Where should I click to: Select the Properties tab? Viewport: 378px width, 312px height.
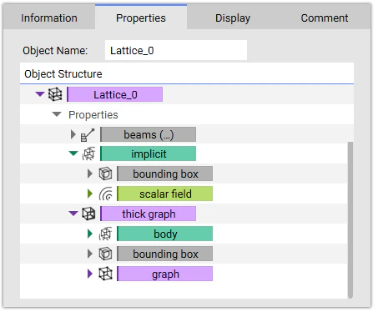141,18
